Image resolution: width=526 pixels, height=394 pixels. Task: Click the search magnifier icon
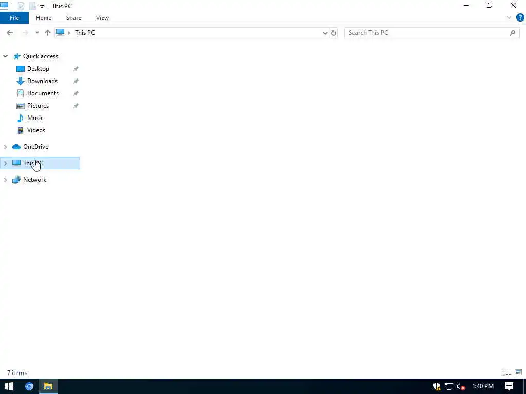[512, 33]
